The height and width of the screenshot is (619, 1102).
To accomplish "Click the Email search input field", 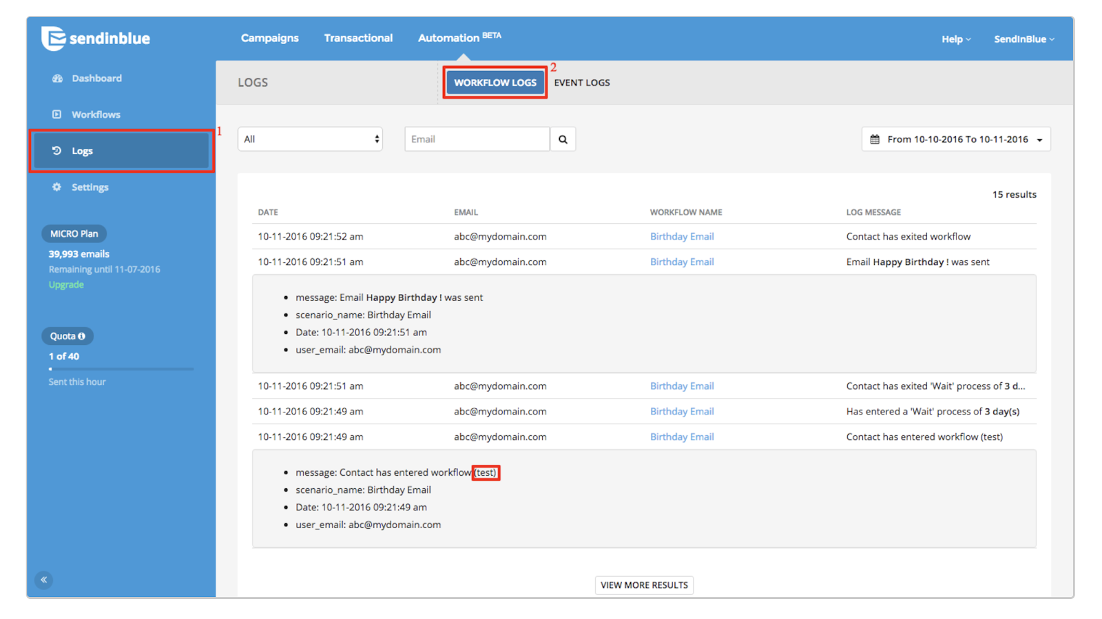I will 477,139.
